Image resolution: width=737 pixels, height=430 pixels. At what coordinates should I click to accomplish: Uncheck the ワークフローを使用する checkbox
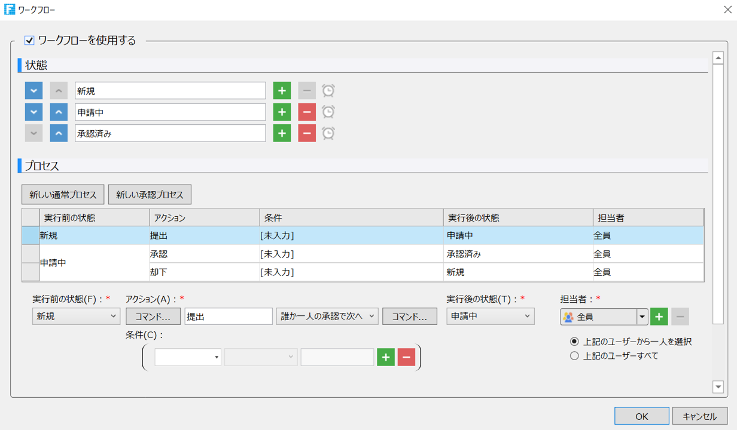29,41
